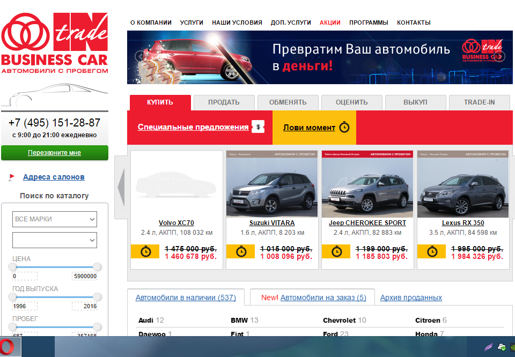
Task: Click the ГОД ВЫПУСКА slider right handle
Action: coord(97,297)
